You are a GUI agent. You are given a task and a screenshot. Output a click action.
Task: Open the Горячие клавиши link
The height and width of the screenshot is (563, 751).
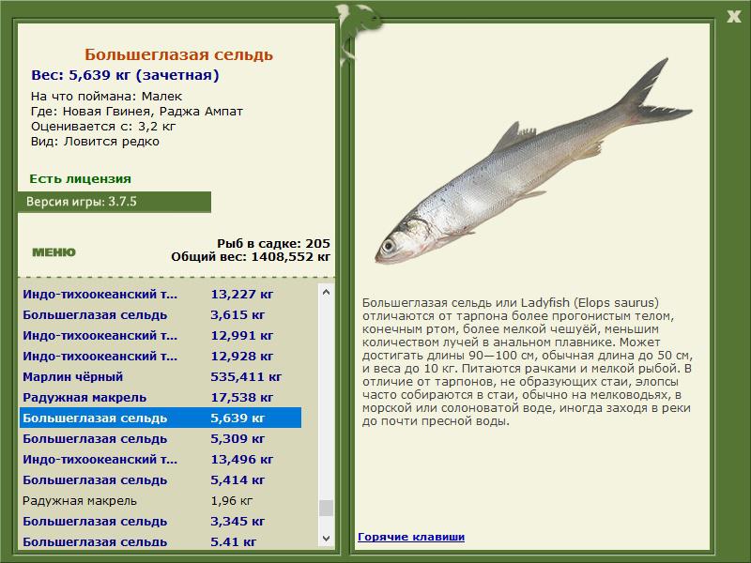point(411,537)
